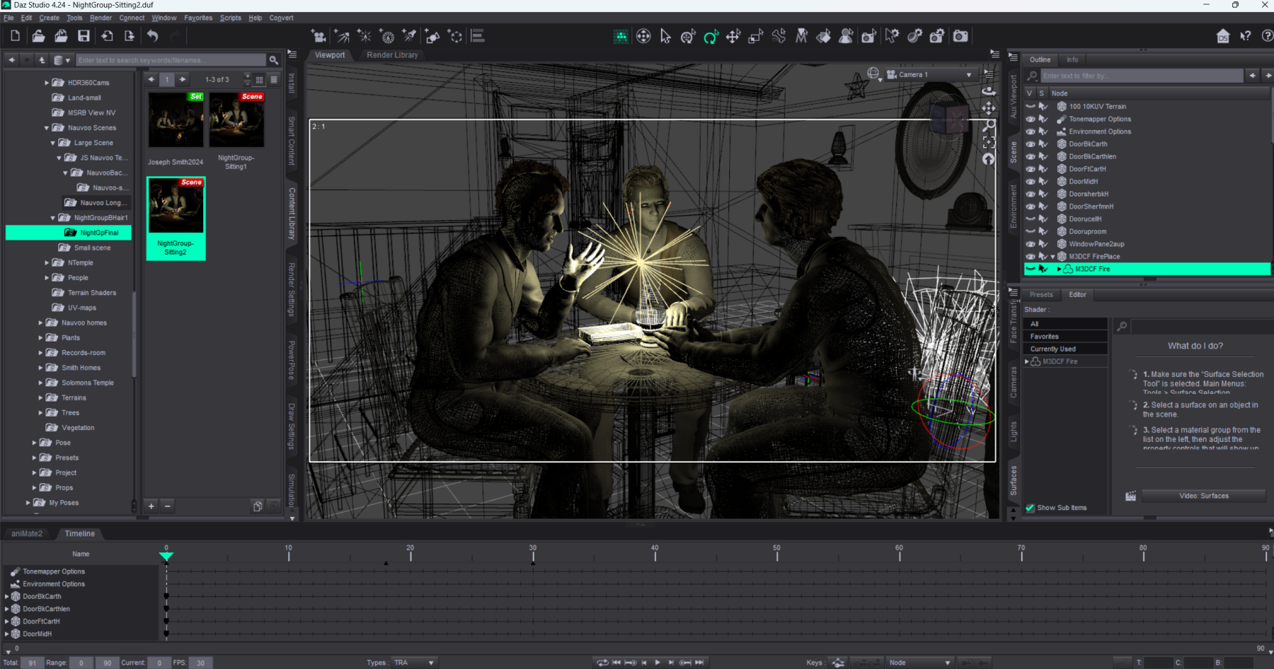Uncheck the Show Sub Items checkbox
This screenshot has width=1274, height=669.
point(1030,508)
